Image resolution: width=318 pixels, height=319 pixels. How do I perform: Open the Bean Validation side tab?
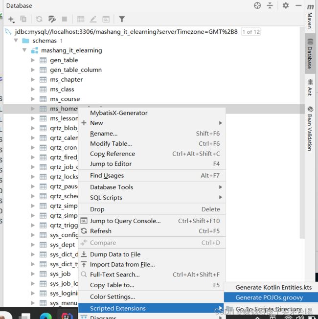click(x=310, y=128)
